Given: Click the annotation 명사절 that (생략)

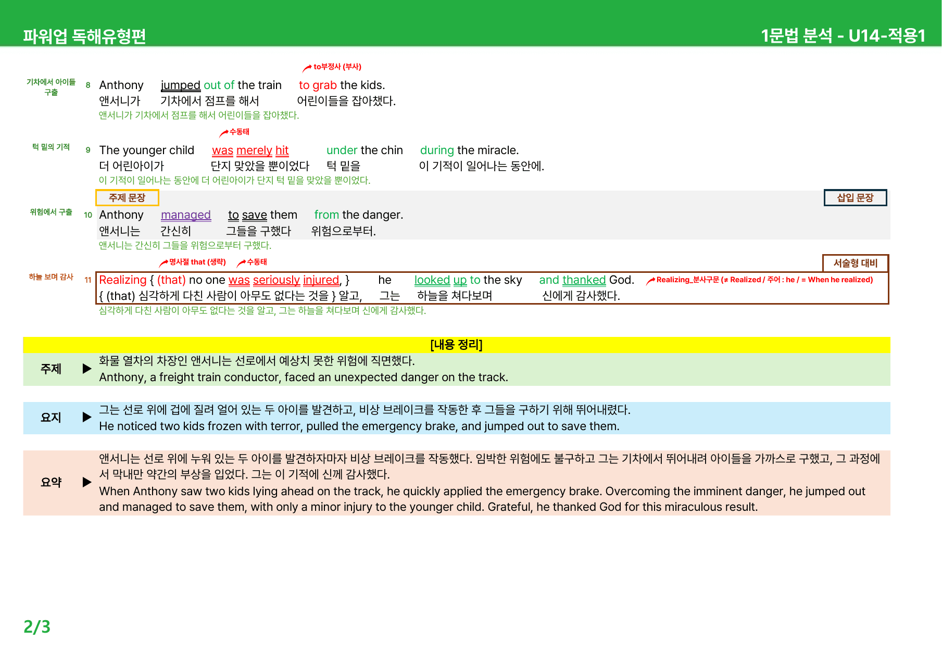Looking at the screenshot, I should [197, 262].
